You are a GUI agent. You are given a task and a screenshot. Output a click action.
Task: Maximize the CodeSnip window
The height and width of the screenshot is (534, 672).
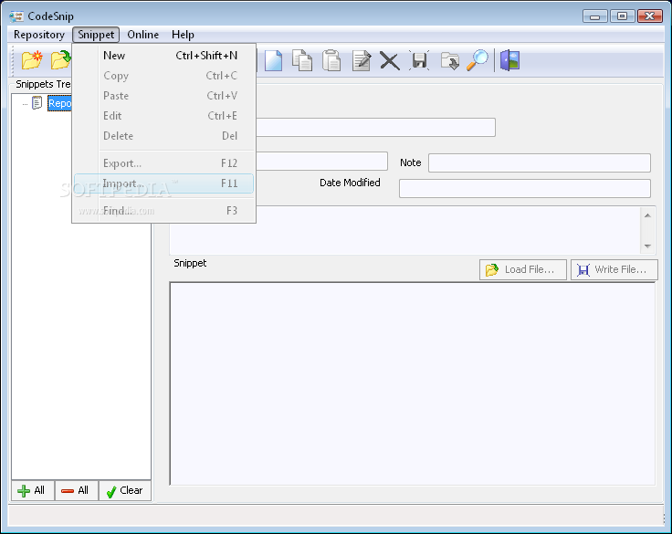click(x=622, y=16)
